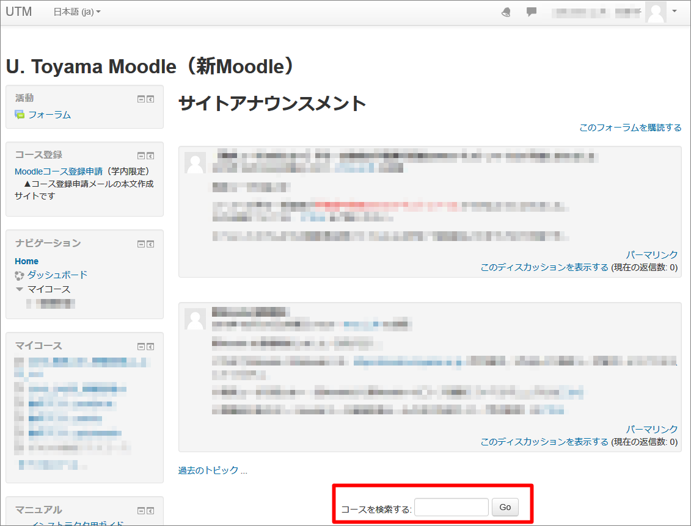Click the first post's author avatar
The height and width of the screenshot is (526, 691).
click(196, 163)
